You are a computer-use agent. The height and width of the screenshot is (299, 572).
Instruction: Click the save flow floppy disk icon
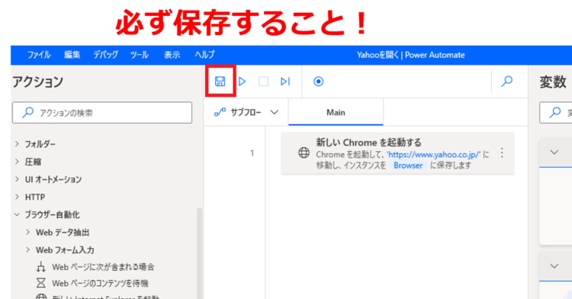tap(220, 82)
